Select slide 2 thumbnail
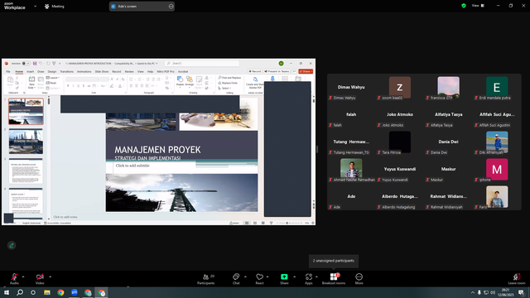Image resolution: width=530 pixels, height=298 pixels. 26,142
